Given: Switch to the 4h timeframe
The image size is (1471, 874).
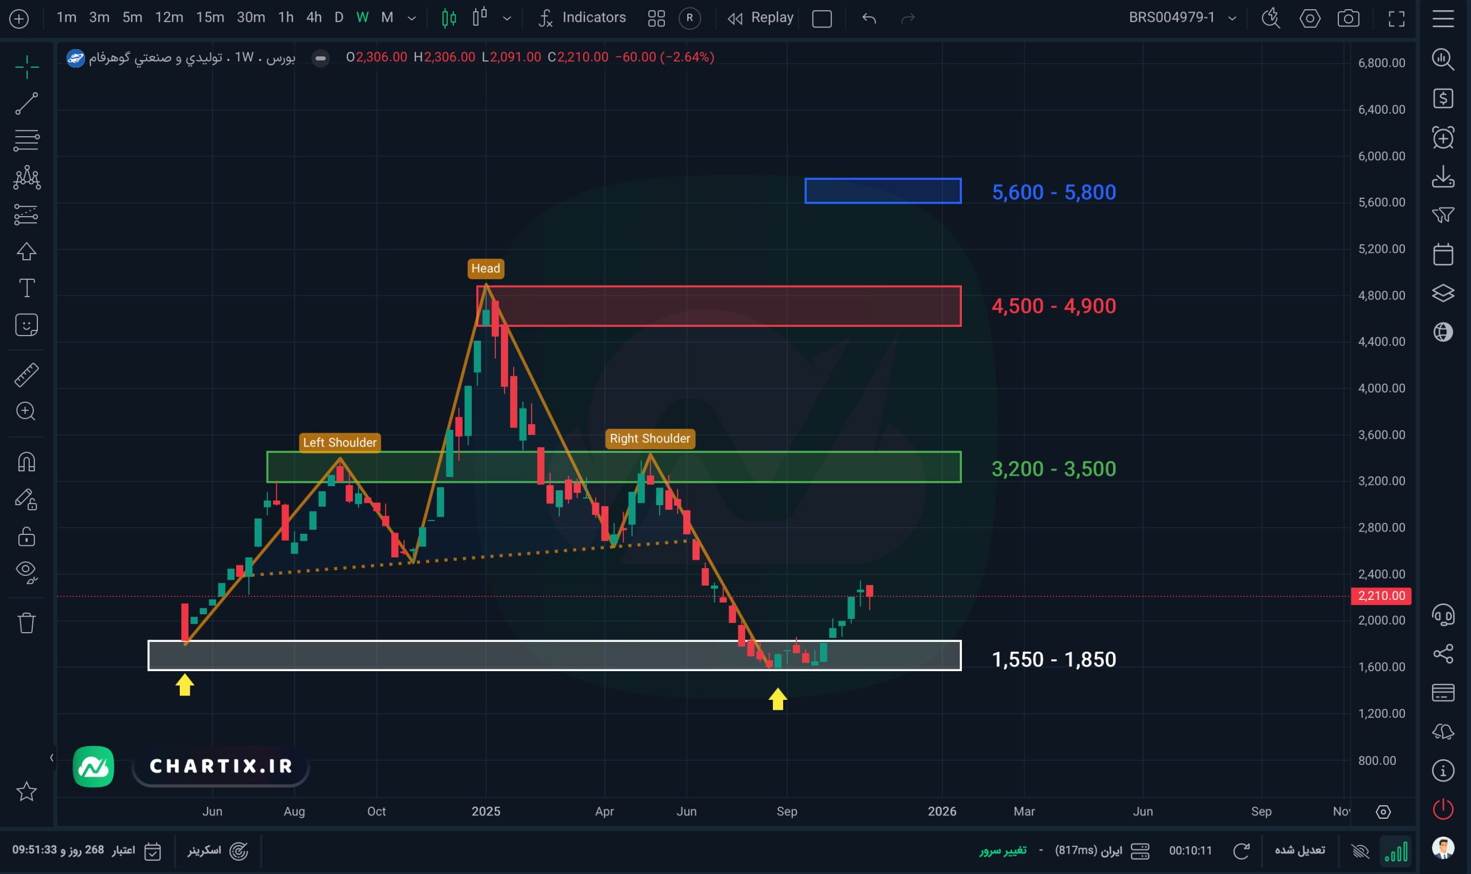Looking at the screenshot, I should 314,18.
